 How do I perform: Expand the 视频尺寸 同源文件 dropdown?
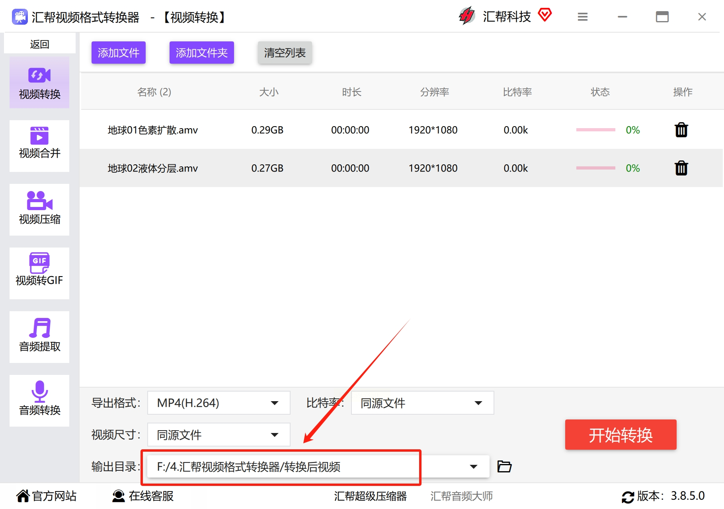click(x=219, y=435)
